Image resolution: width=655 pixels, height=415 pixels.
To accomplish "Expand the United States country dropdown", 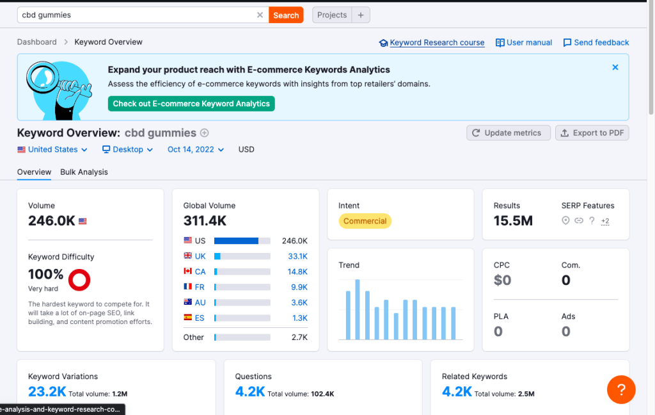I will 52,149.
